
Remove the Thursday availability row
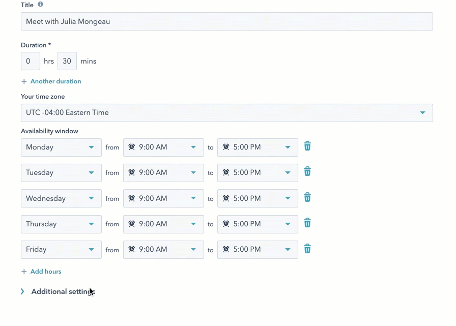307,223
